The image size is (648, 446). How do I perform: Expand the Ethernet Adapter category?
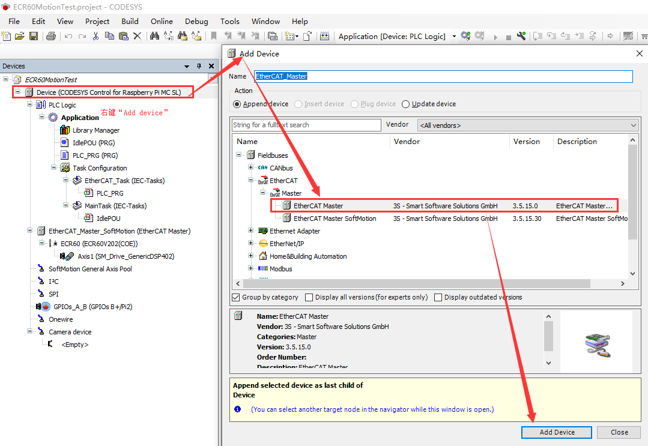[250, 230]
